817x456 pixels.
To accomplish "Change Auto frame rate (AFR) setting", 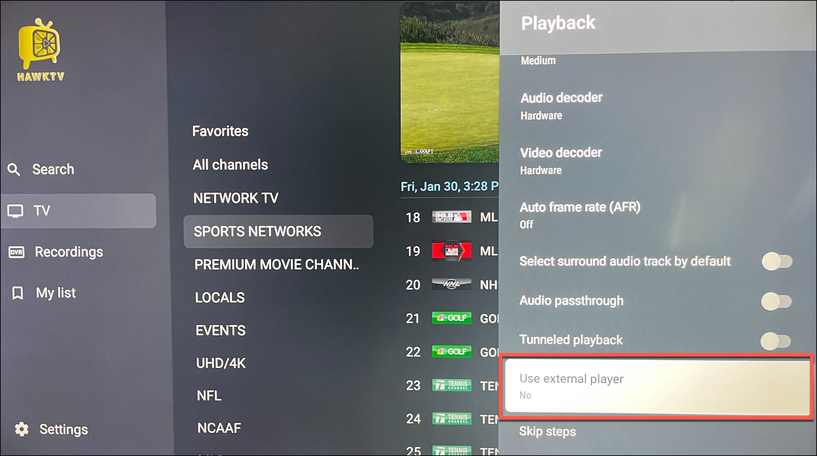I will coord(658,215).
